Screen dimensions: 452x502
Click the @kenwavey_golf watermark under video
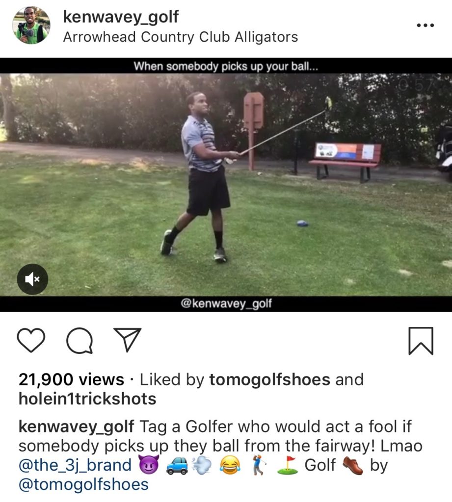coord(226,303)
